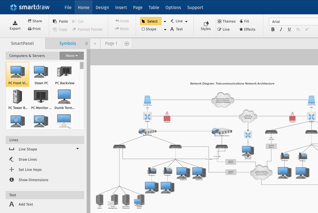Expand the Line Shape dropdown arrow

(x=77, y=149)
